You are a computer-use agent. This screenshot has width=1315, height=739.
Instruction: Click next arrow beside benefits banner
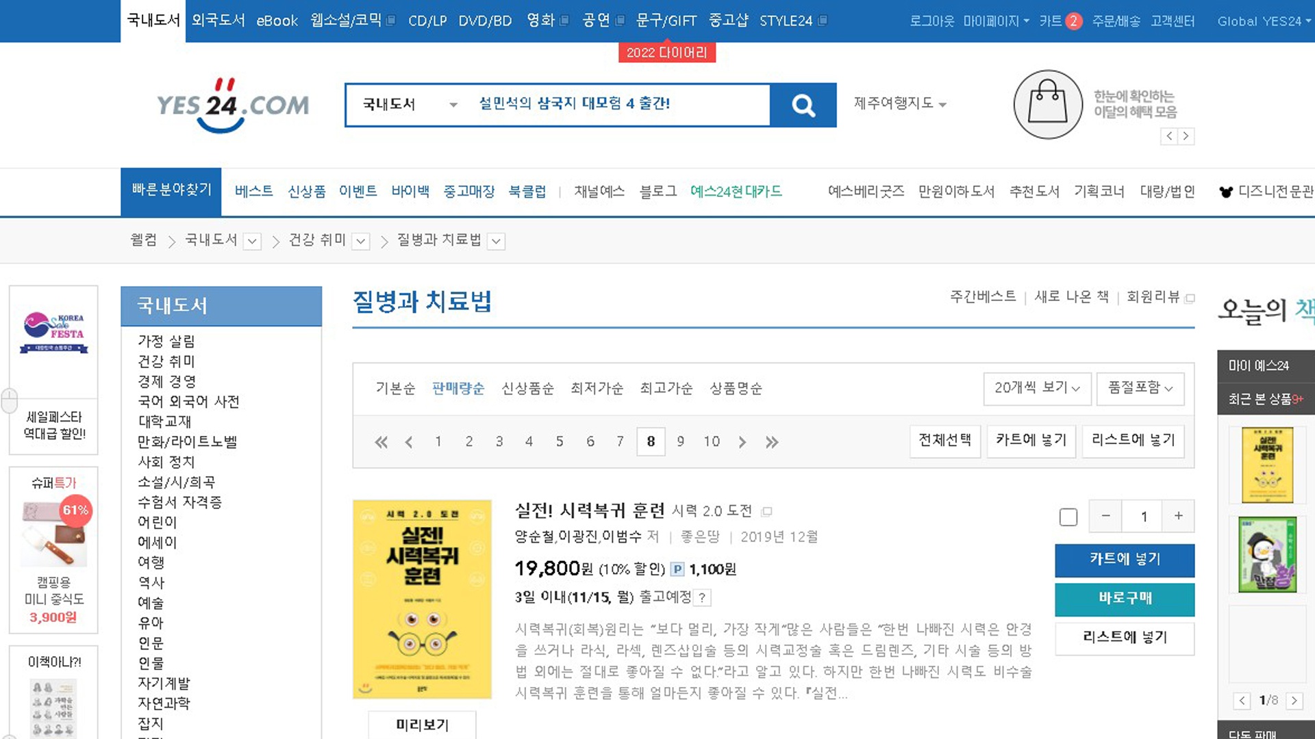tap(1186, 136)
